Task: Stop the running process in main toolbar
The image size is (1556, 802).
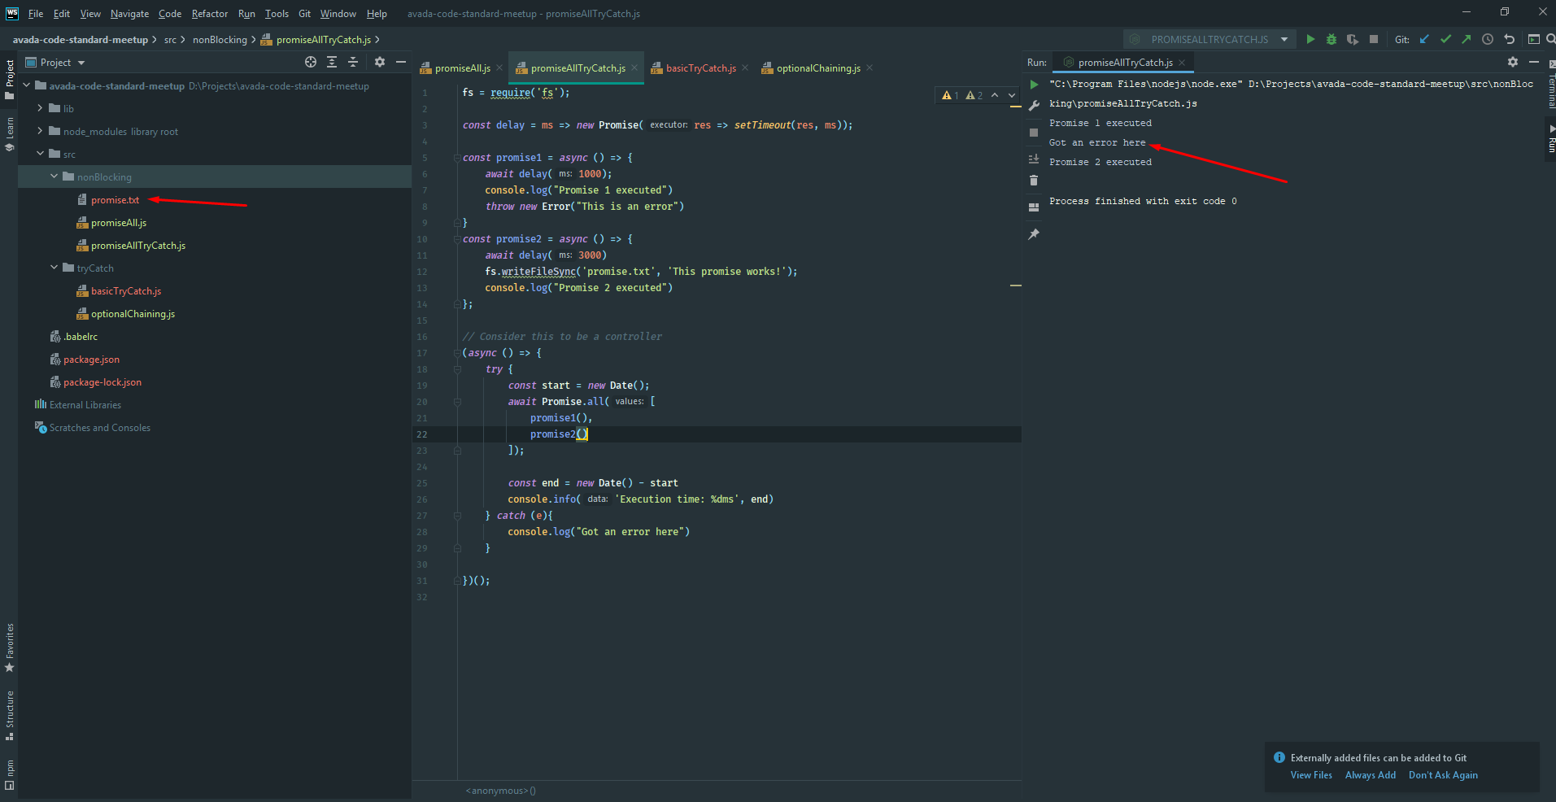Action: click(1374, 39)
